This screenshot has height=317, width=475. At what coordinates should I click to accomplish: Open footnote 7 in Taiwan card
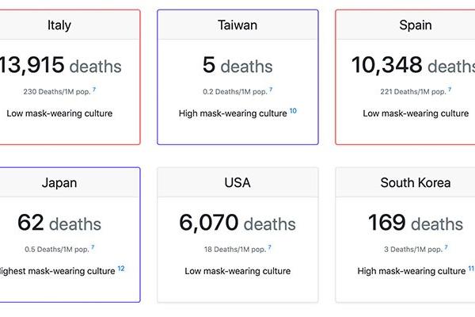[271, 90]
